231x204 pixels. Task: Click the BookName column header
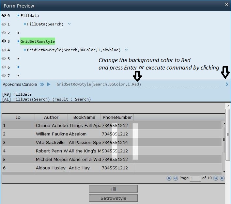click(84, 117)
